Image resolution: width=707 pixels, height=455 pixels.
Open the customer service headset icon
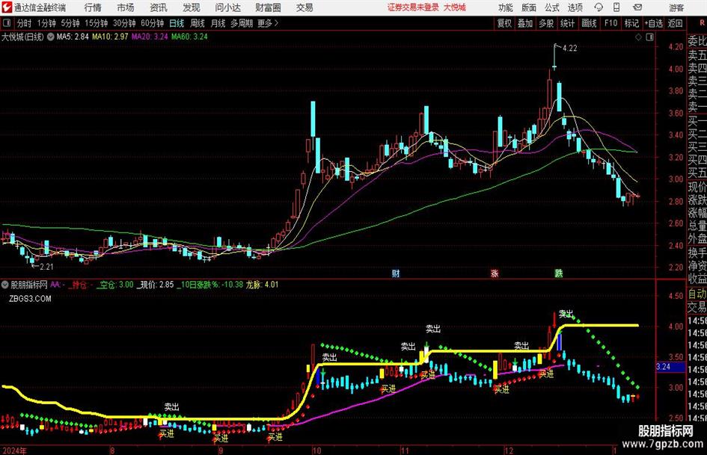tap(599, 7)
